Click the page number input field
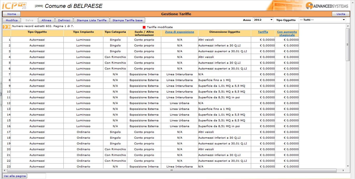355x179 pixels. [37, 176]
